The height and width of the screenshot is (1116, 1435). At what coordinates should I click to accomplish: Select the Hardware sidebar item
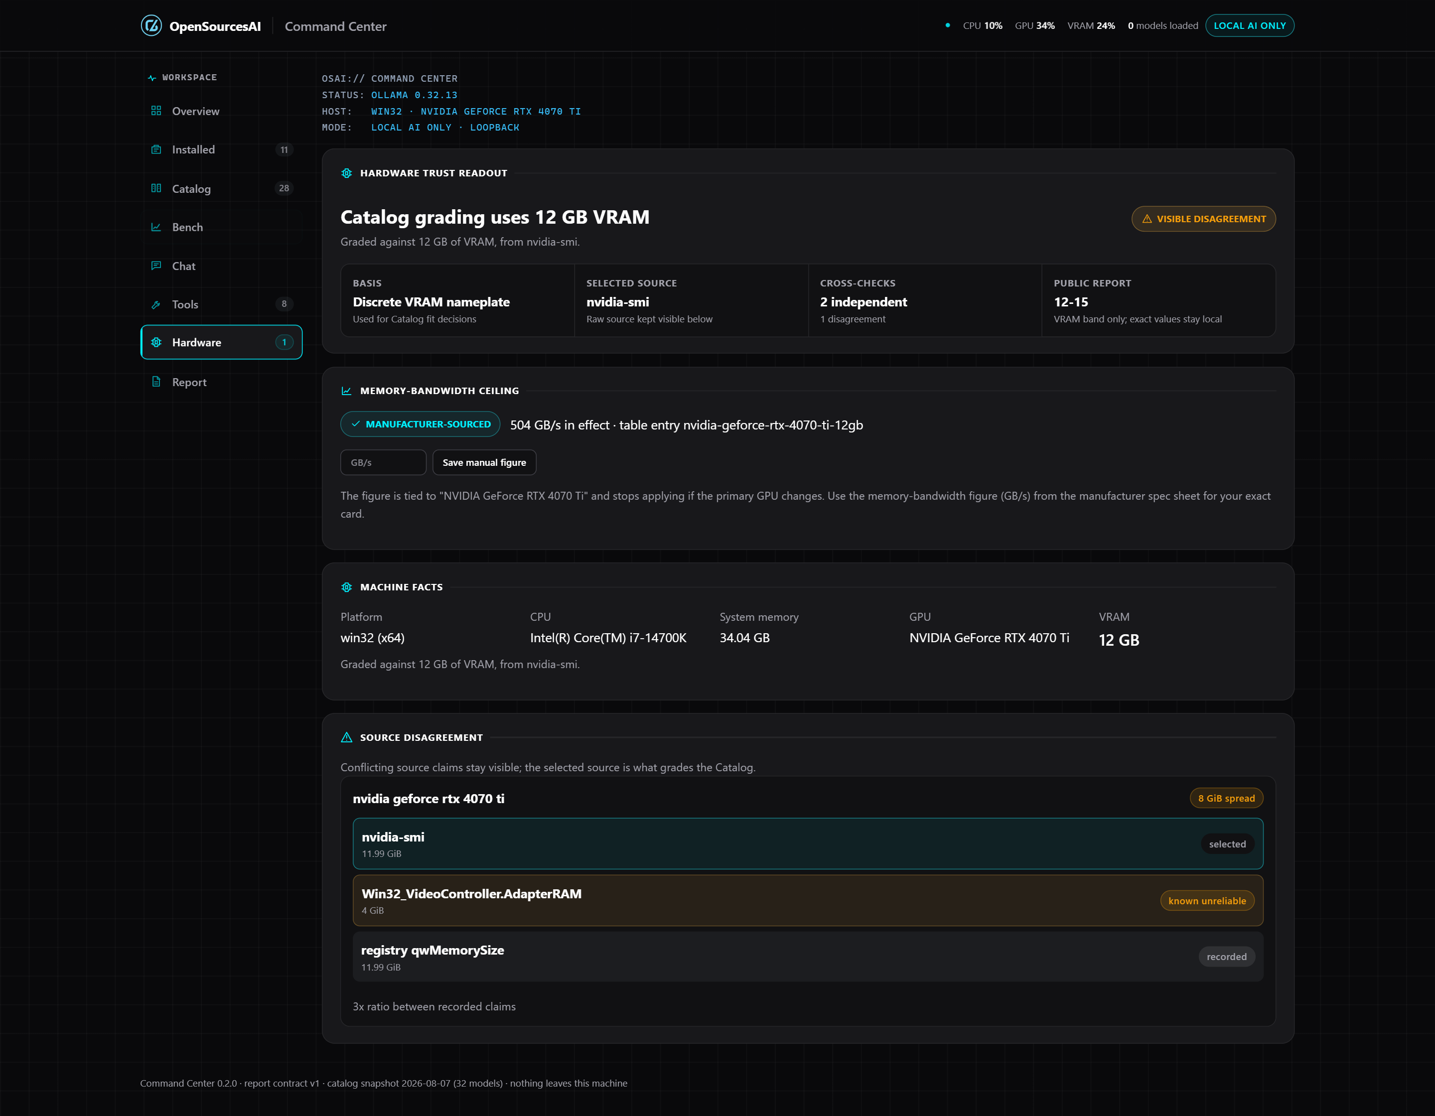point(221,342)
